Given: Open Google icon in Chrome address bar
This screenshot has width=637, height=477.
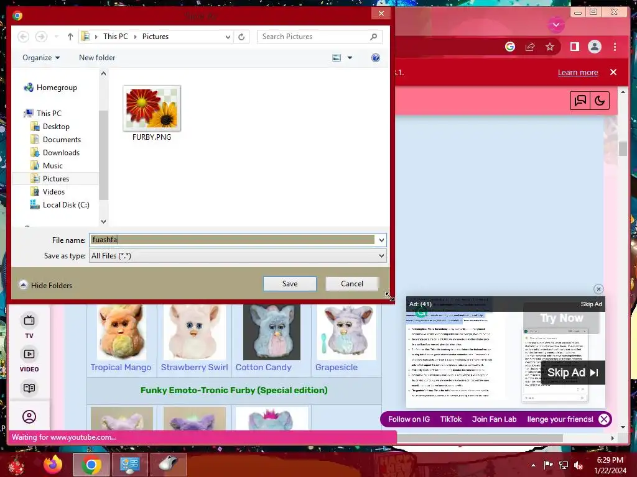Looking at the screenshot, I should pyautogui.click(x=510, y=47).
